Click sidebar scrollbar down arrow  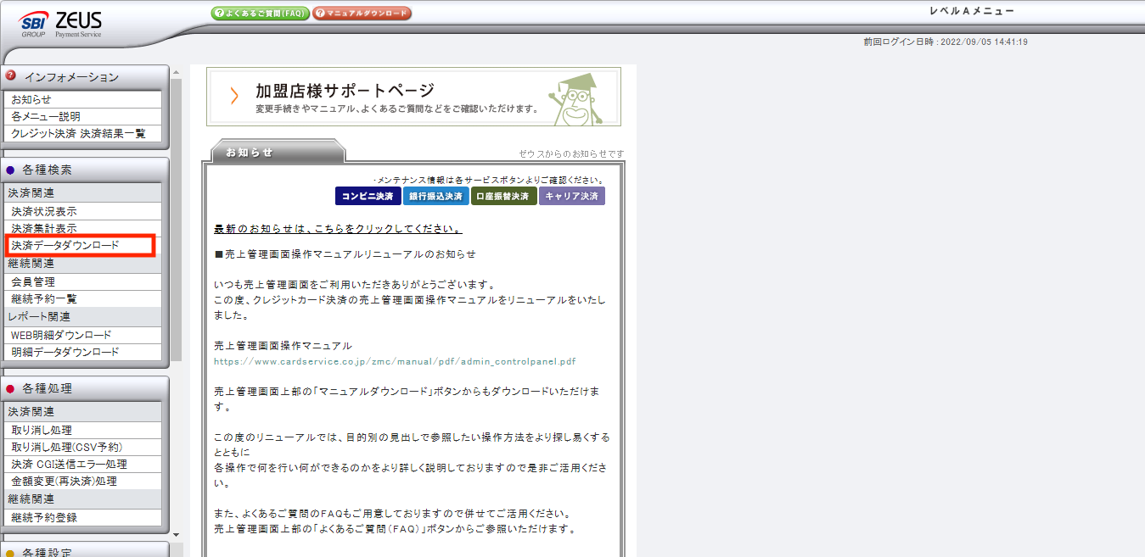pos(177,534)
